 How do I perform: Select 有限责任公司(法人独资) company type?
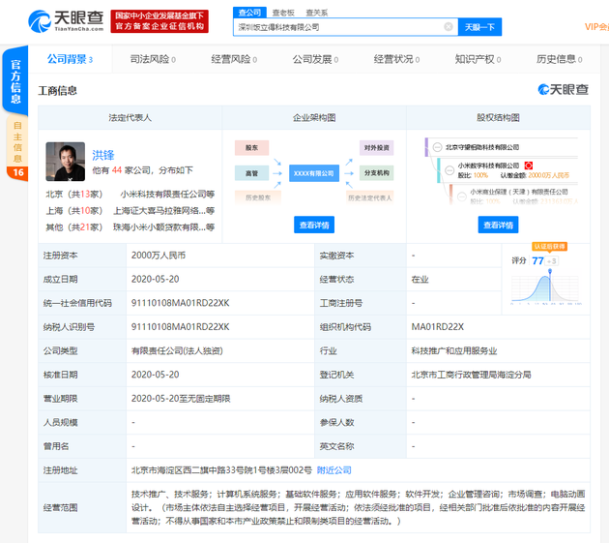pyautogui.click(x=177, y=350)
